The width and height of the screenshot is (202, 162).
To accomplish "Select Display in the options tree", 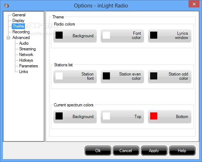I will click(x=18, y=21).
